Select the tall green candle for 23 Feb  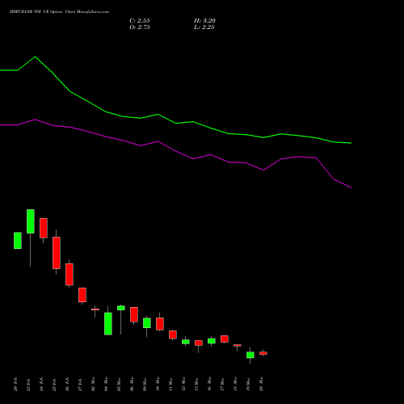[31, 221]
